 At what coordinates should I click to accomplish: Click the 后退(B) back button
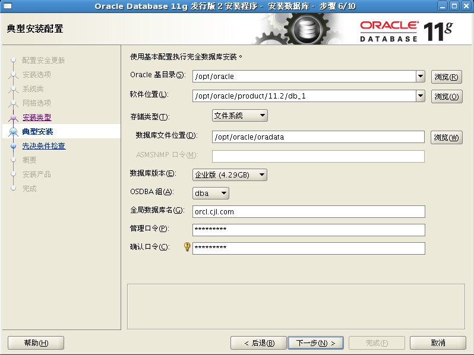[258, 343]
